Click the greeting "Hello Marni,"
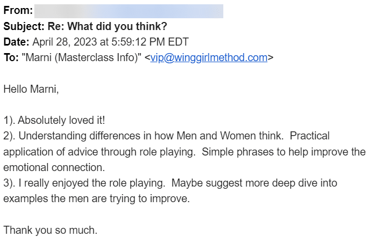This screenshot has width=372, height=237. click(x=31, y=89)
